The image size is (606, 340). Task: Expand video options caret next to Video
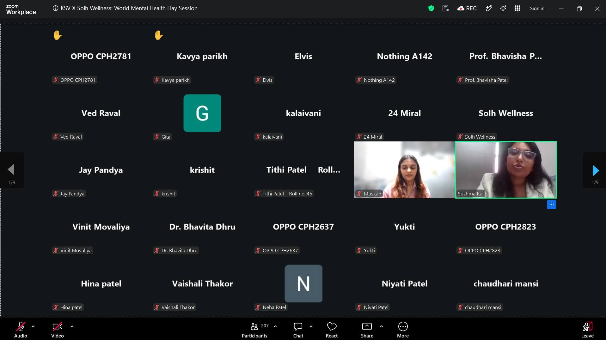72,326
